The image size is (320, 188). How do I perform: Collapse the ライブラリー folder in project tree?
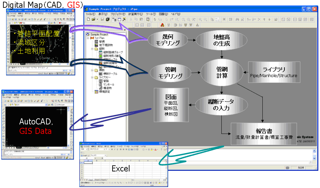92,77
